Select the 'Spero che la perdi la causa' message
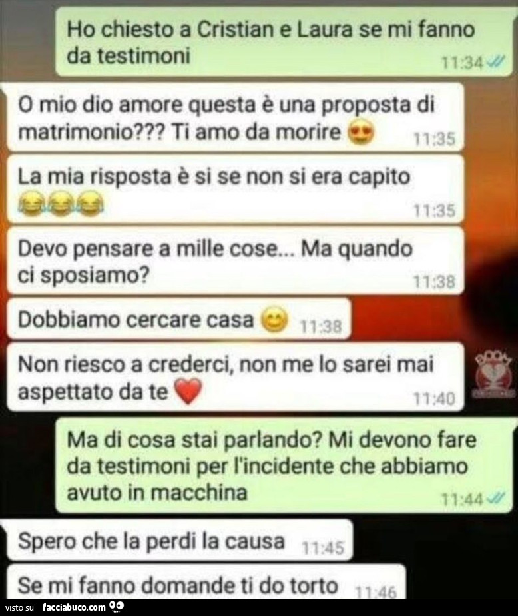This screenshot has width=518, height=616. pyautogui.click(x=180, y=541)
